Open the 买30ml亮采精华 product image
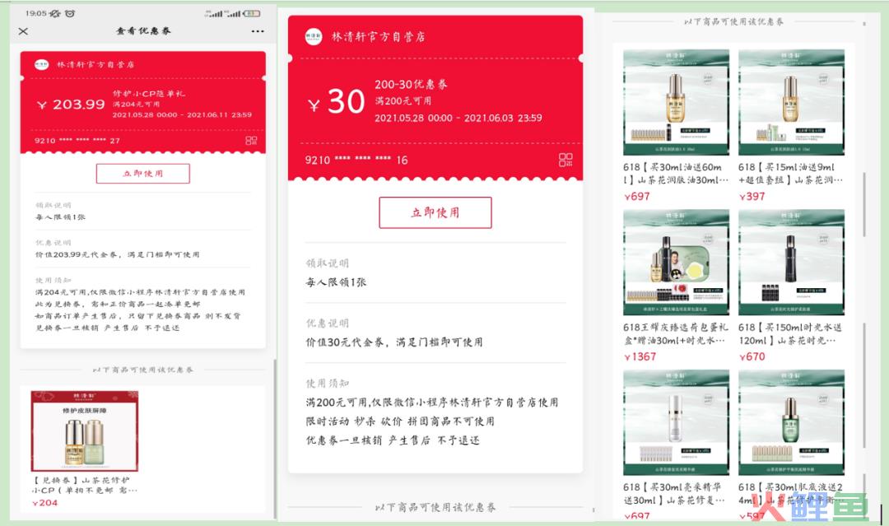This screenshot has height=526, width=889. coord(676,423)
